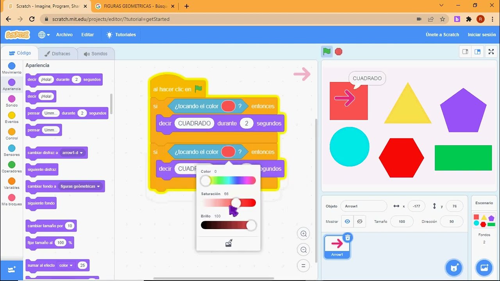
Task: Open the browser extensions puzzle icon
Action: (469, 19)
